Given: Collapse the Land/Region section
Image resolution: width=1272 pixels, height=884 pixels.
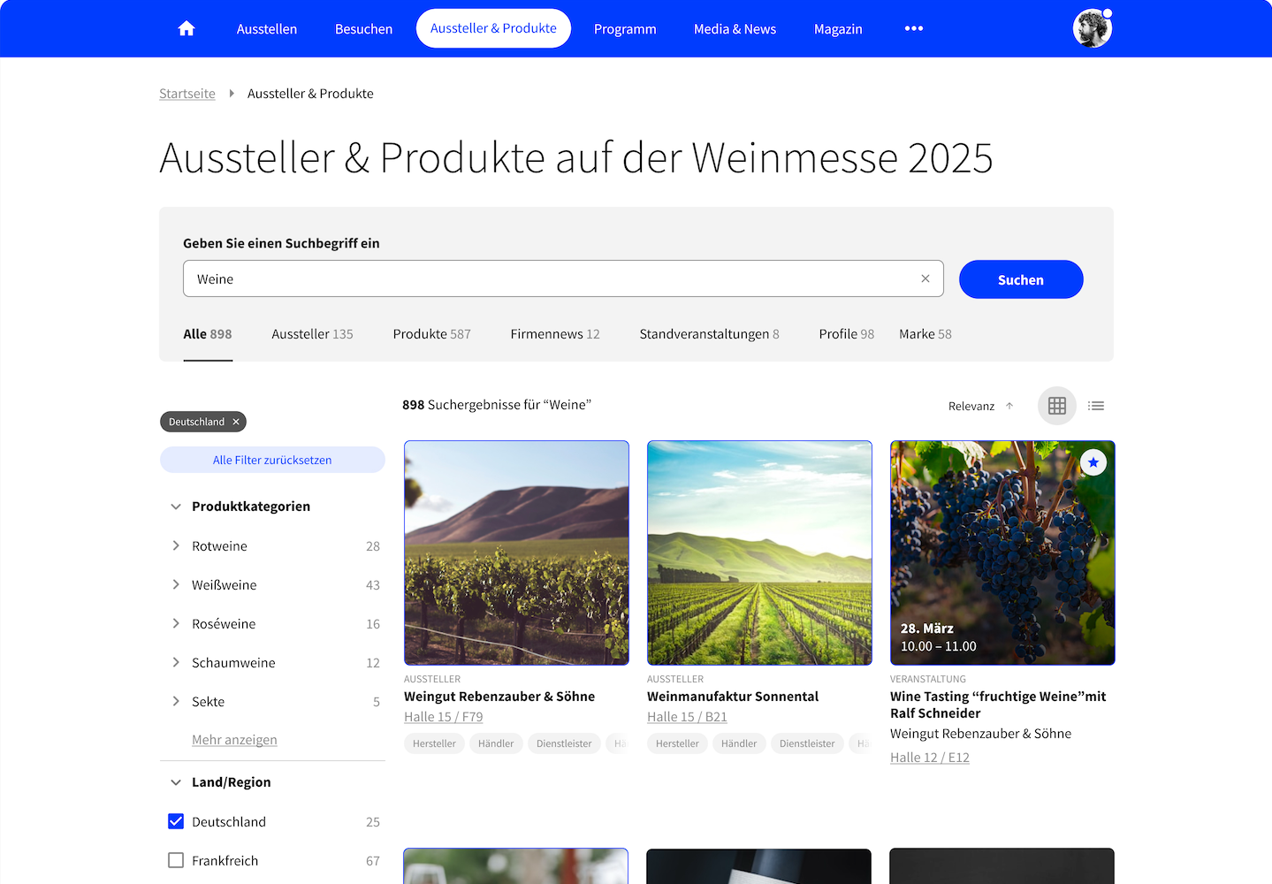Looking at the screenshot, I should coord(176,782).
